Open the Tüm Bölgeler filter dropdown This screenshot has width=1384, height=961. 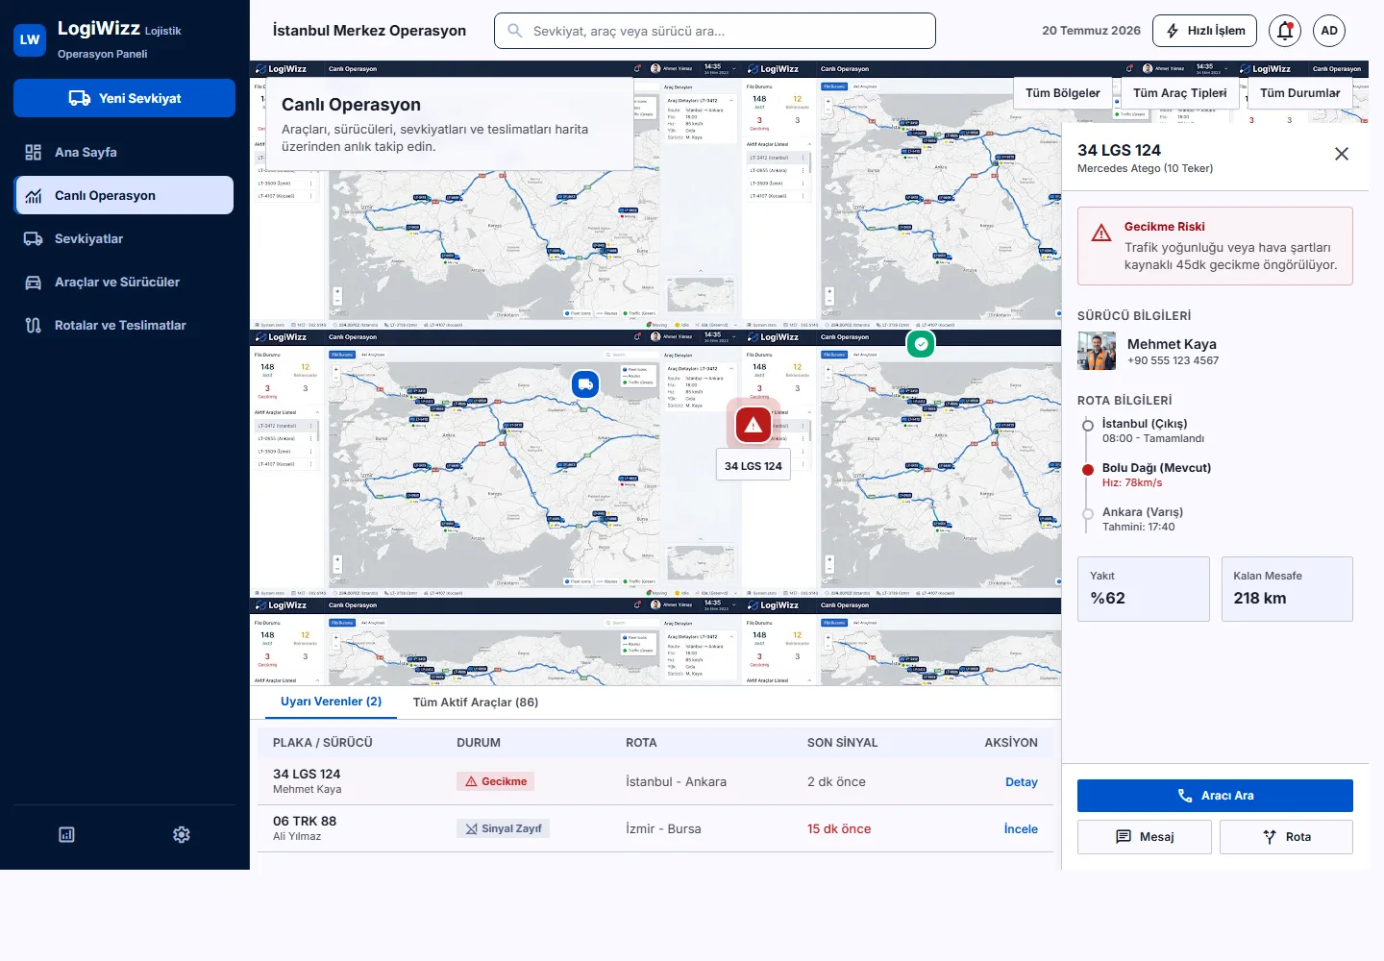(x=1063, y=93)
